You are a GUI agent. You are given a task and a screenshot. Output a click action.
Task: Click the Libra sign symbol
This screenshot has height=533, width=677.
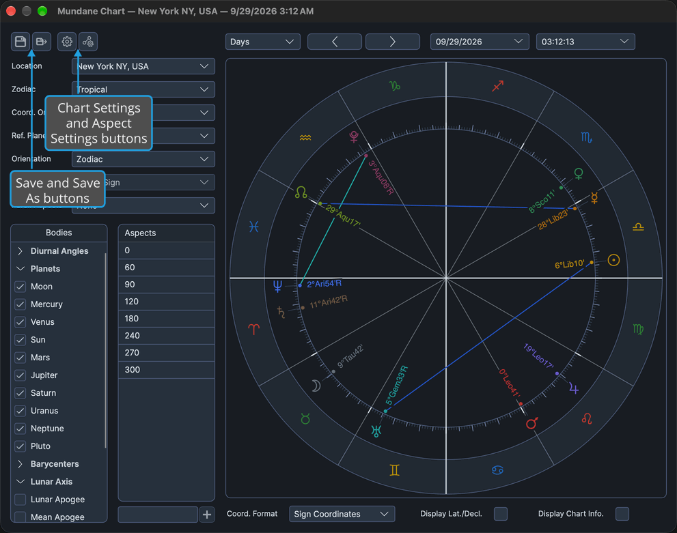click(638, 227)
